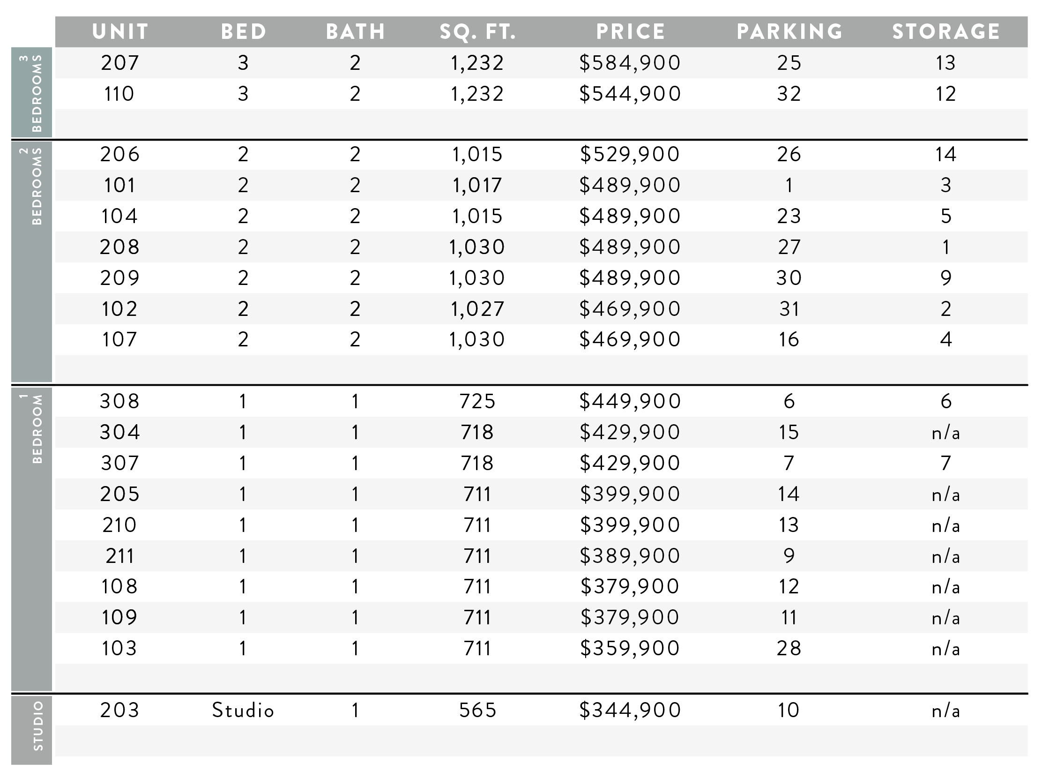Viewport: 1042px width, 779px height.
Task: Select the 2 BEDROOMS side label
Action: coord(31,262)
